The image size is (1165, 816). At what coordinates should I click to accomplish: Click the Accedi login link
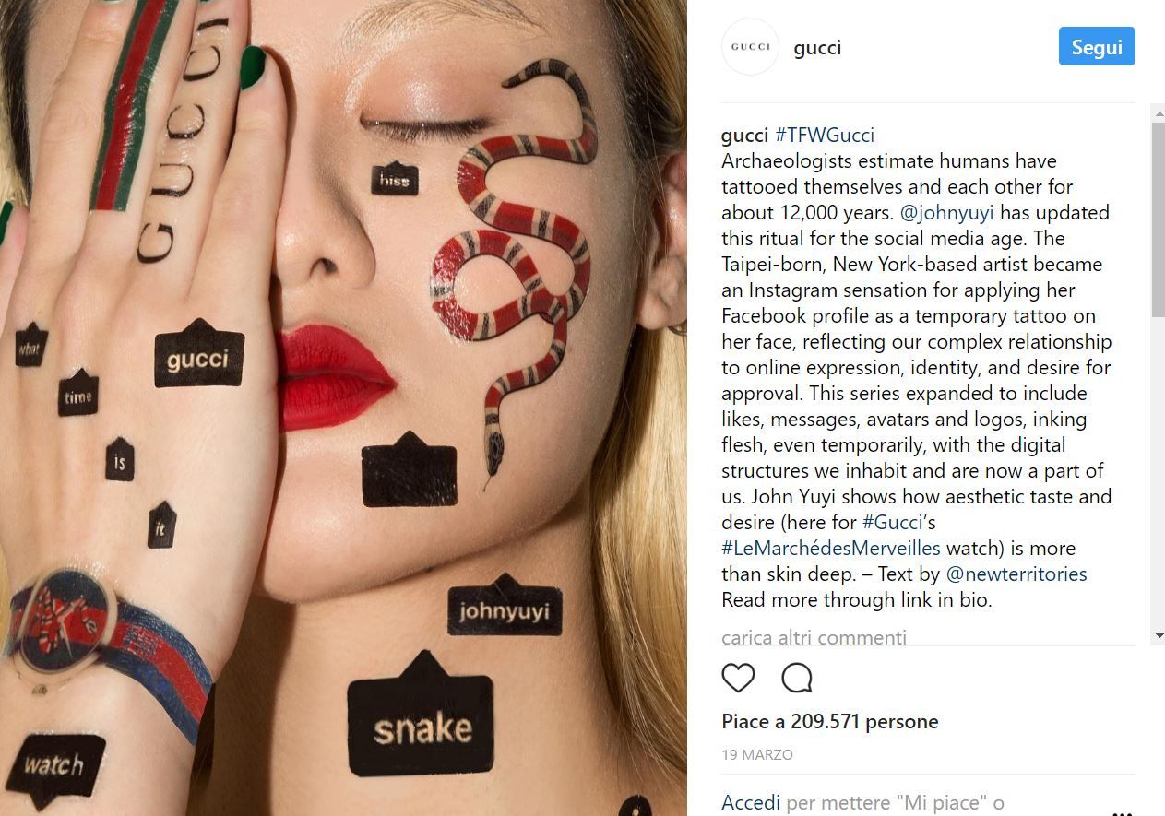751,803
